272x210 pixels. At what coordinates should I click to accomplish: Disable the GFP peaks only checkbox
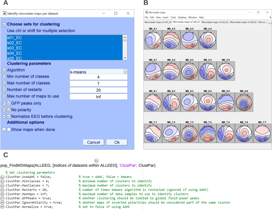tap(9, 103)
